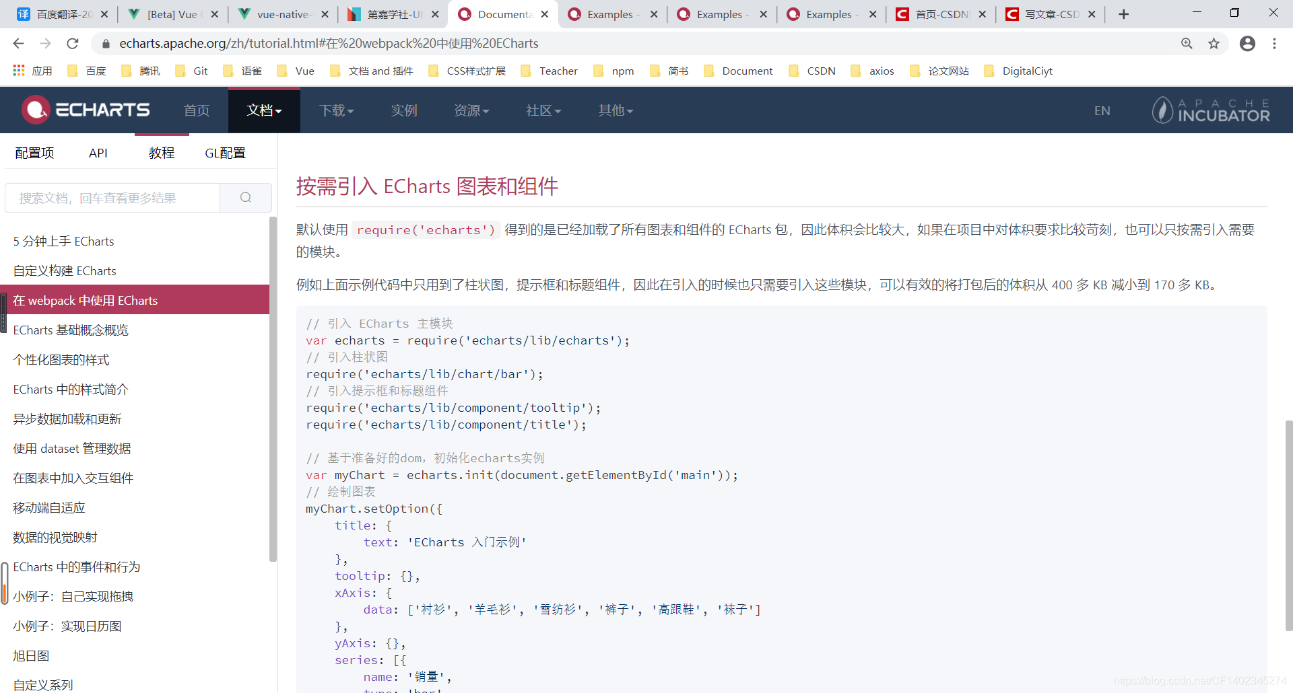Switch to the 第嘉学社-UI browser tab

coord(394,14)
